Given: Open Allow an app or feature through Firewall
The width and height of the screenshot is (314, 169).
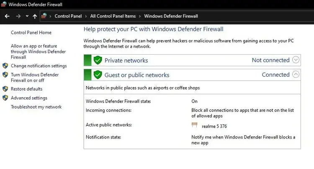Looking at the screenshot, I should click(38, 51).
